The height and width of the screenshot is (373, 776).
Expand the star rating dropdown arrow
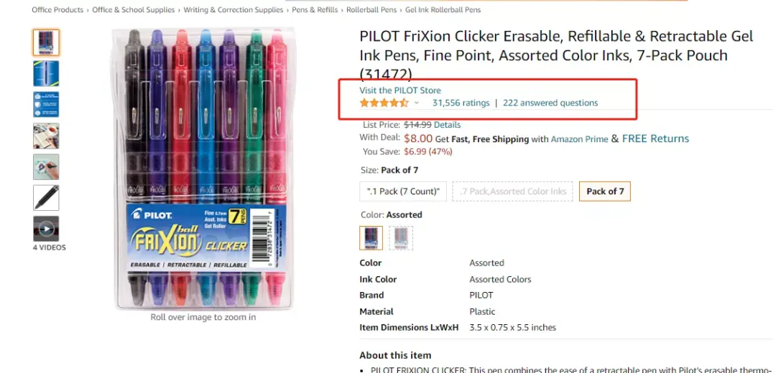[x=416, y=103]
